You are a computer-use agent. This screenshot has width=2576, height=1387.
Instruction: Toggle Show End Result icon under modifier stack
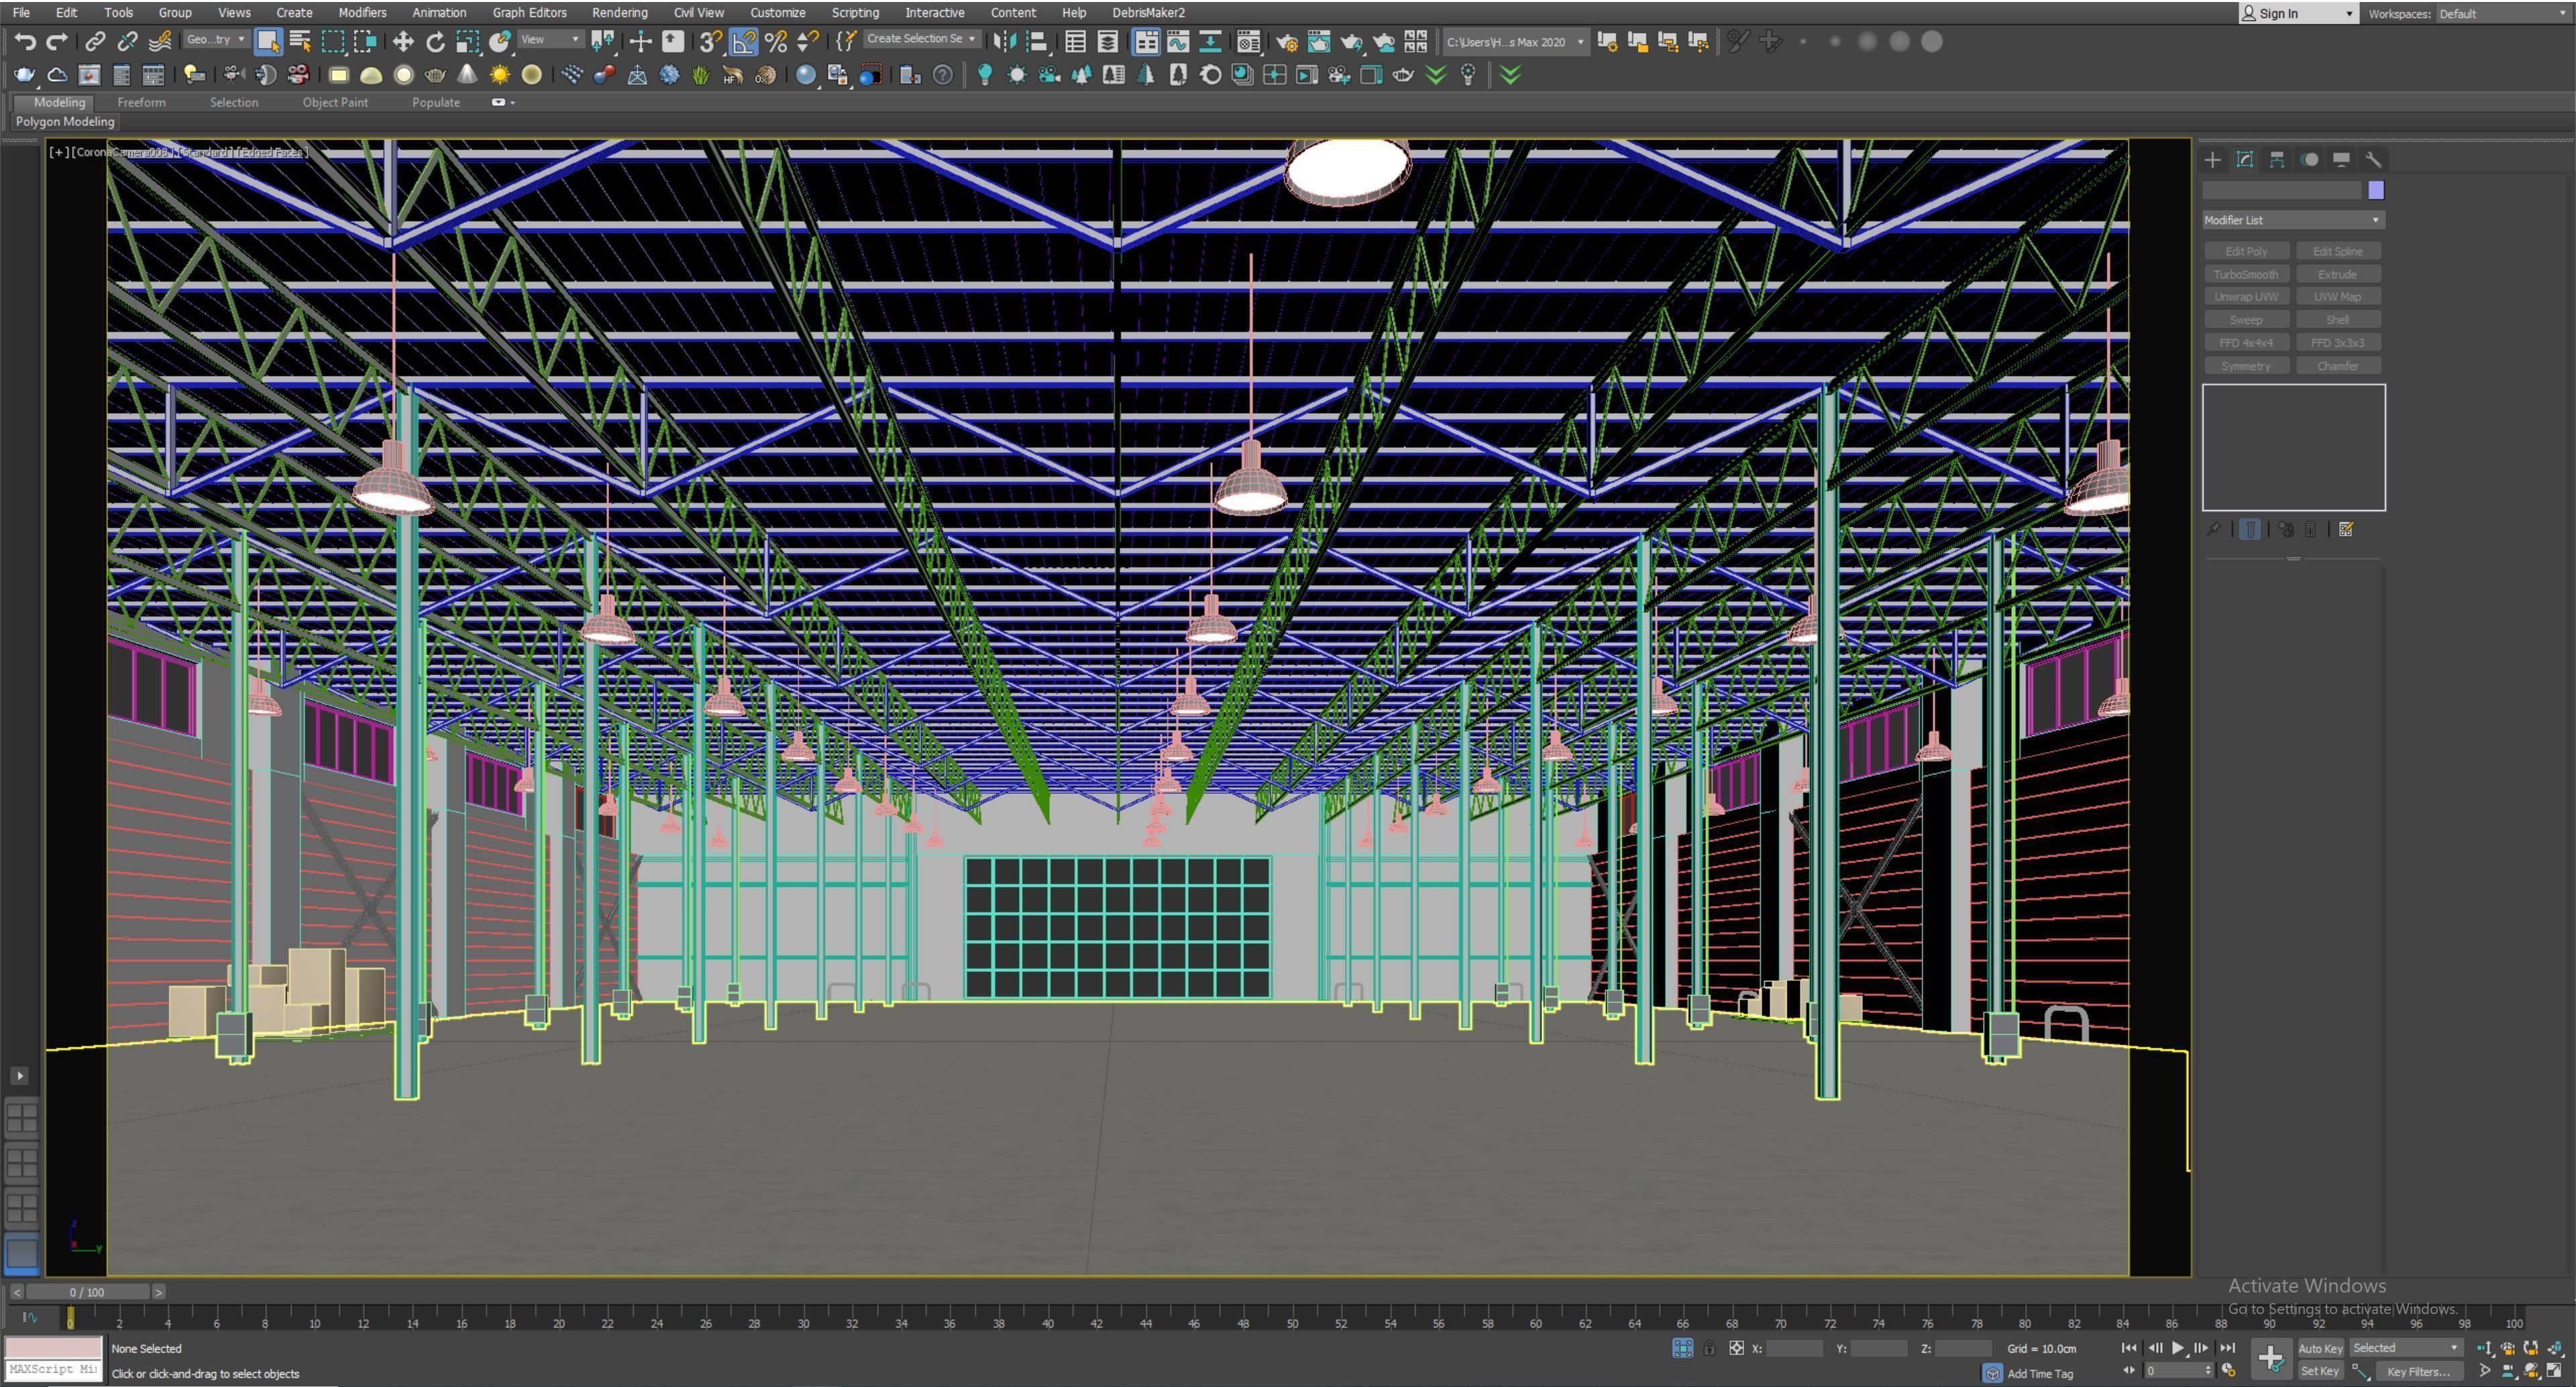click(2250, 530)
